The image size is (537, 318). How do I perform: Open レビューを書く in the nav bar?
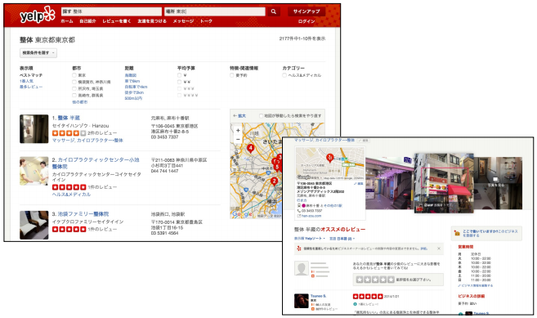tap(116, 21)
